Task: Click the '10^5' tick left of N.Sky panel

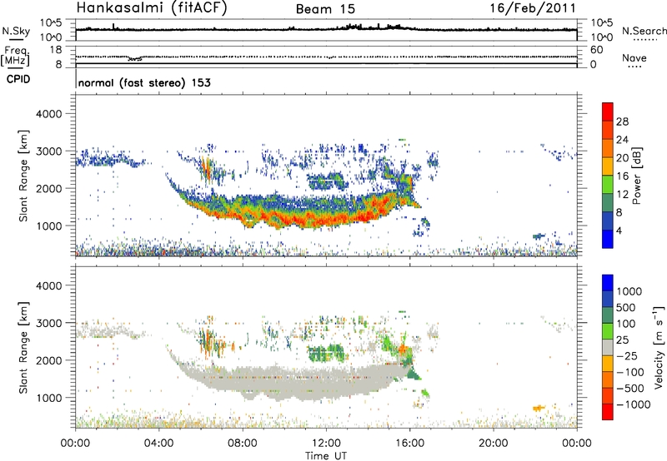Action: (x=51, y=22)
